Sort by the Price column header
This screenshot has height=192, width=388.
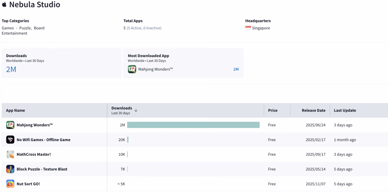[273, 110]
